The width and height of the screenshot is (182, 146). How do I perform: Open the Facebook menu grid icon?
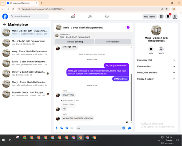pyautogui.click(x=161, y=16)
